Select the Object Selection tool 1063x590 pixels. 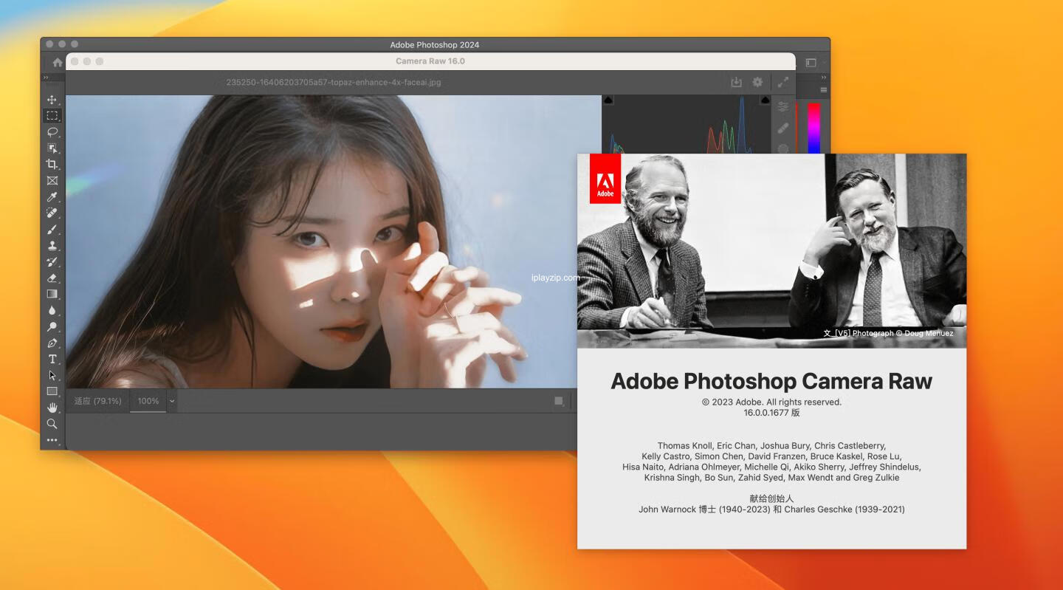point(52,148)
